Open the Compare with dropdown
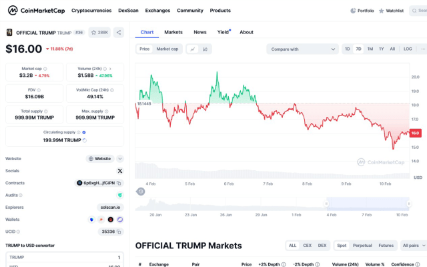 pyautogui.click(x=302, y=49)
